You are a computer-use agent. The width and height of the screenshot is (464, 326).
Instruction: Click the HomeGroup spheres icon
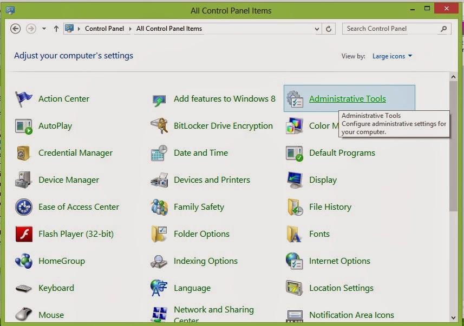pos(24,261)
